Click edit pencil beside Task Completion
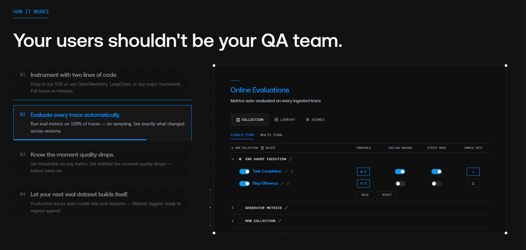526x250 pixels. pyautogui.click(x=286, y=172)
